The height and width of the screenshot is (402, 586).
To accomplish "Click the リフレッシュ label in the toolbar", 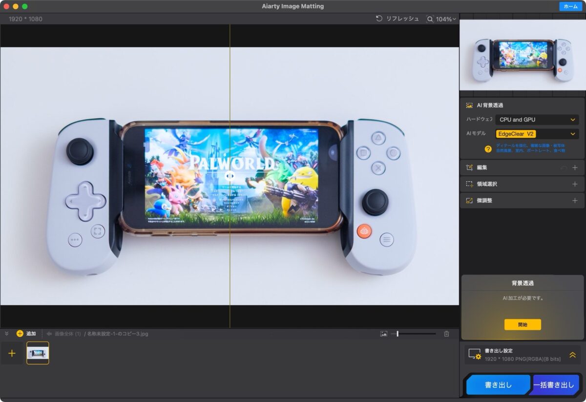I will (403, 19).
